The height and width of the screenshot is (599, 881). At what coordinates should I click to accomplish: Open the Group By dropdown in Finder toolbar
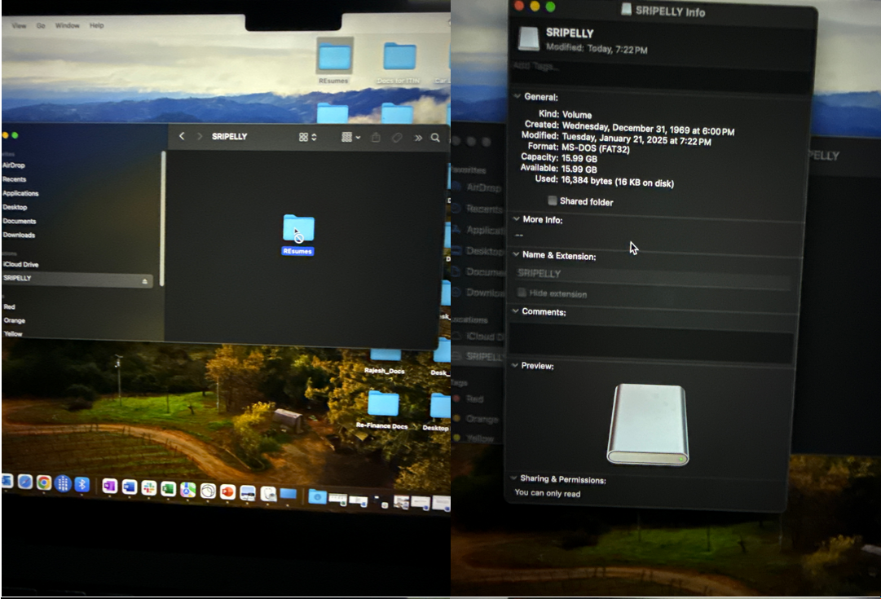pyautogui.click(x=350, y=137)
